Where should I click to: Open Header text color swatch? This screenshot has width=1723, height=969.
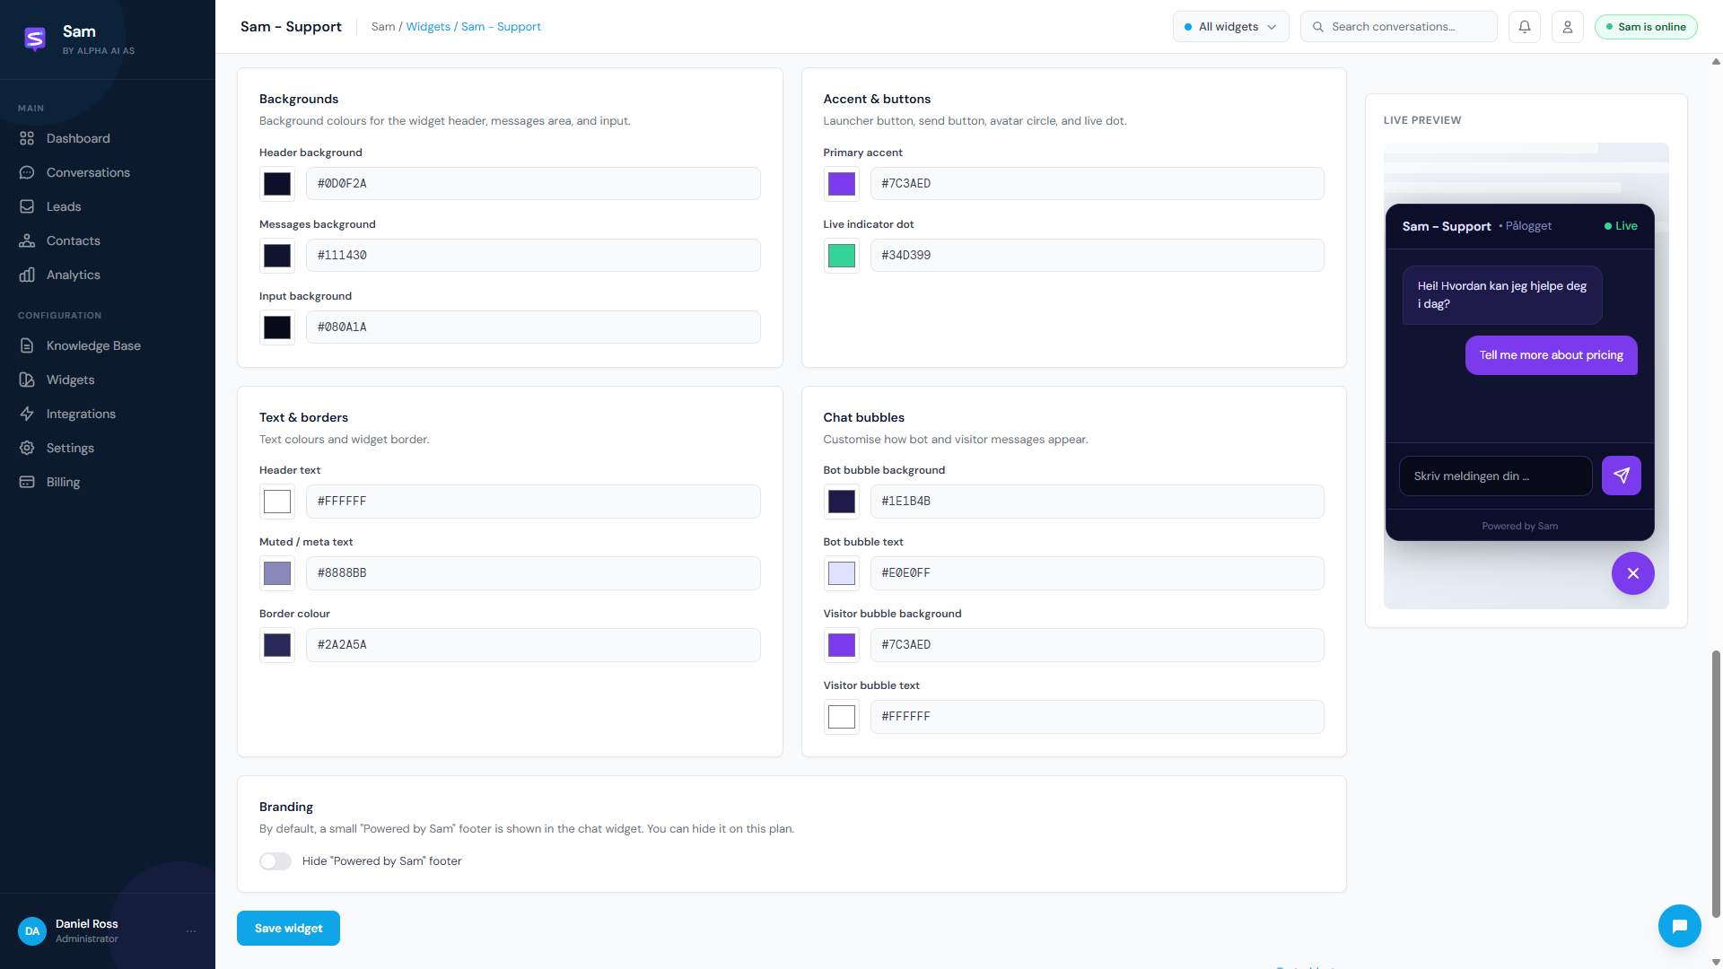tap(277, 502)
